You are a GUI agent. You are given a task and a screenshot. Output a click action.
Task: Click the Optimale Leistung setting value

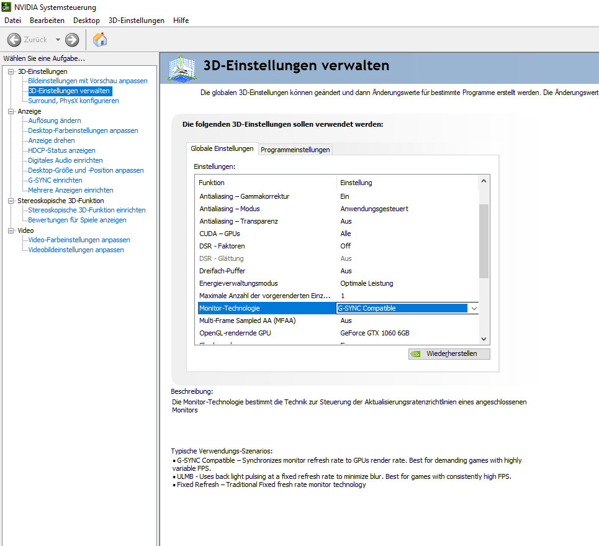coord(367,283)
